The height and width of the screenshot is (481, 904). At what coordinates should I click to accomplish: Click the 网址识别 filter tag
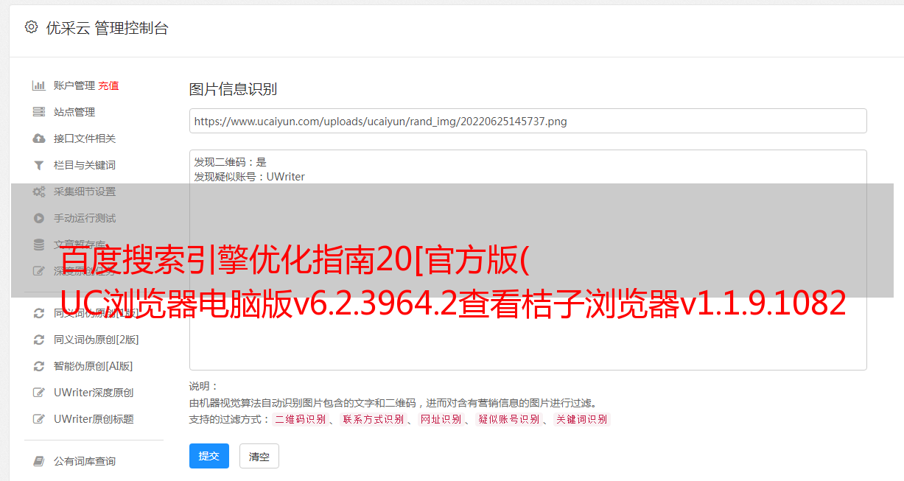(441, 419)
